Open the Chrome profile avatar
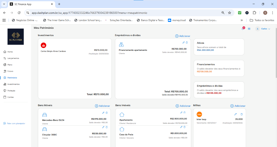Viewport: 277px width, 147px height. tap(265, 13)
